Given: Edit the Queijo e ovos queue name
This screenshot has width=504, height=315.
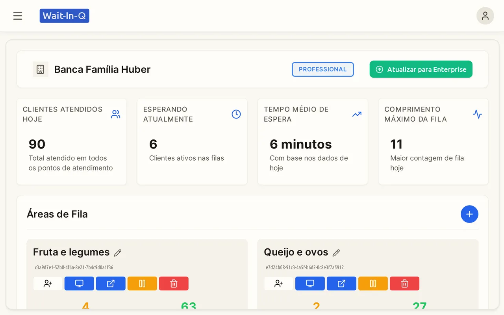Looking at the screenshot, I should (x=336, y=253).
